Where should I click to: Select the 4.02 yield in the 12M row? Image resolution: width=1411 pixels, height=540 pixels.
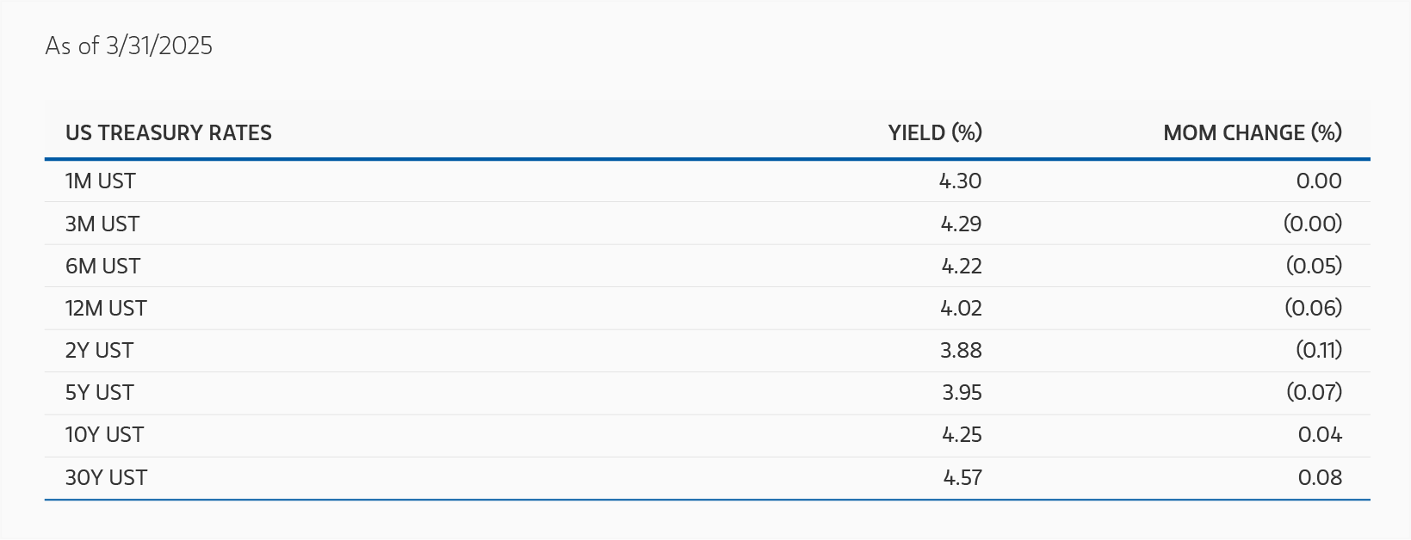[961, 309]
